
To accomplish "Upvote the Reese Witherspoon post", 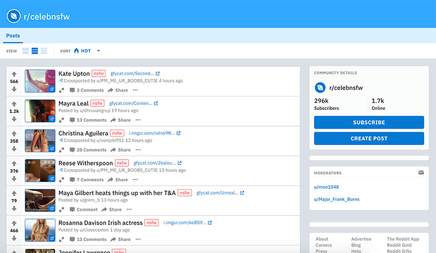I will tap(14, 164).
